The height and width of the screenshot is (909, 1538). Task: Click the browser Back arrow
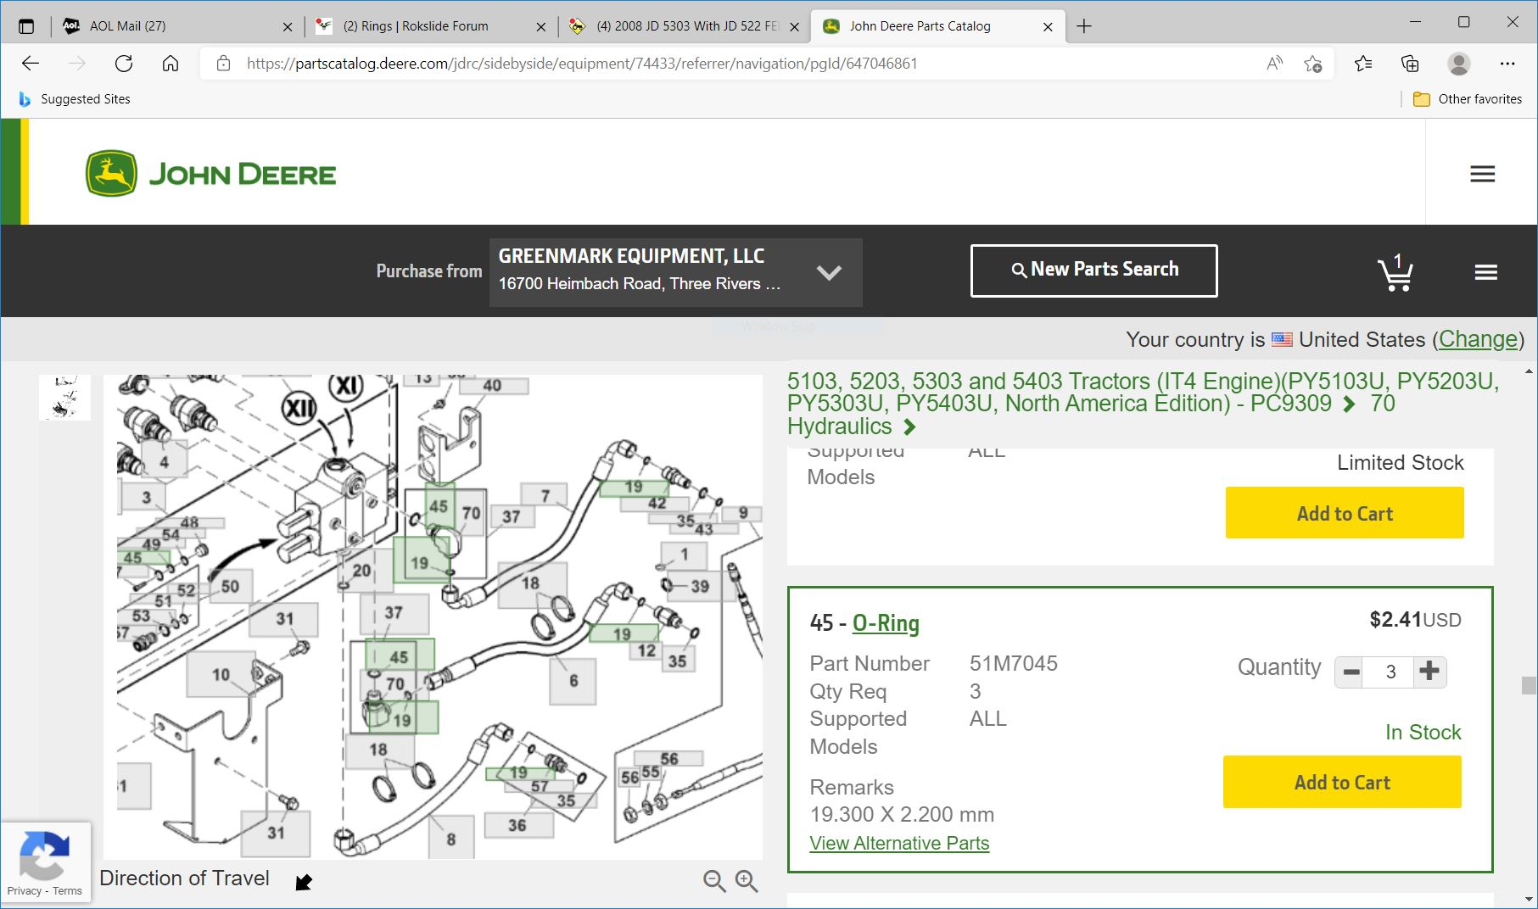(31, 64)
